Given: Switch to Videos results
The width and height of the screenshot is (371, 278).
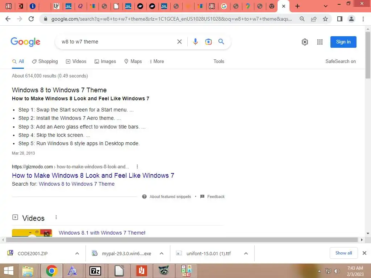Looking at the screenshot, I should point(76,62).
